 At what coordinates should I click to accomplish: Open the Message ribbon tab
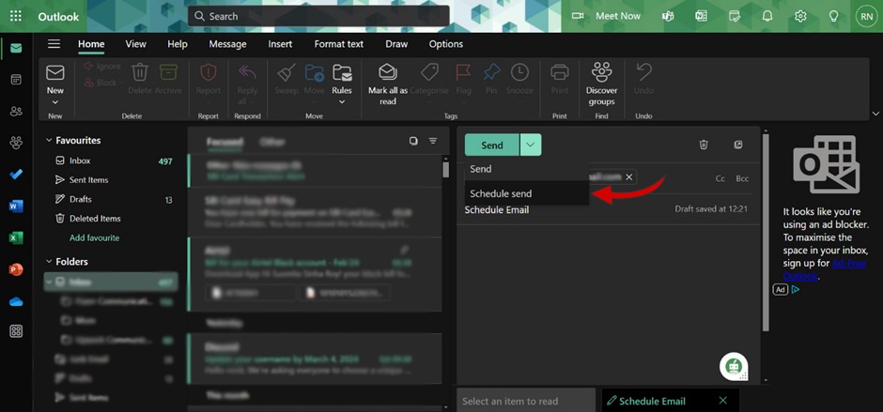coord(227,44)
